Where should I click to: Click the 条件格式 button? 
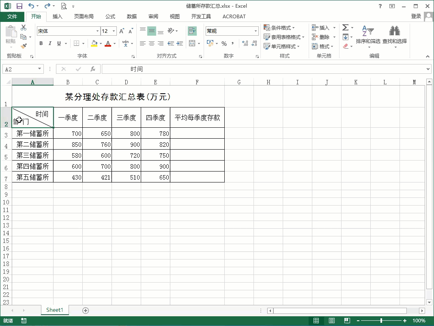point(280,28)
